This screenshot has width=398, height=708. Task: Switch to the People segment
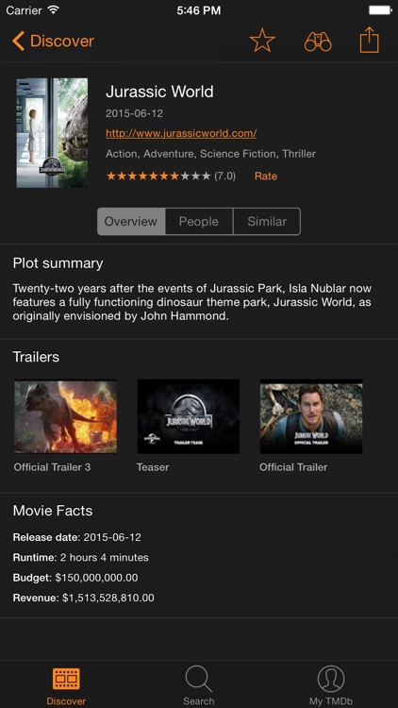[x=199, y=221]
